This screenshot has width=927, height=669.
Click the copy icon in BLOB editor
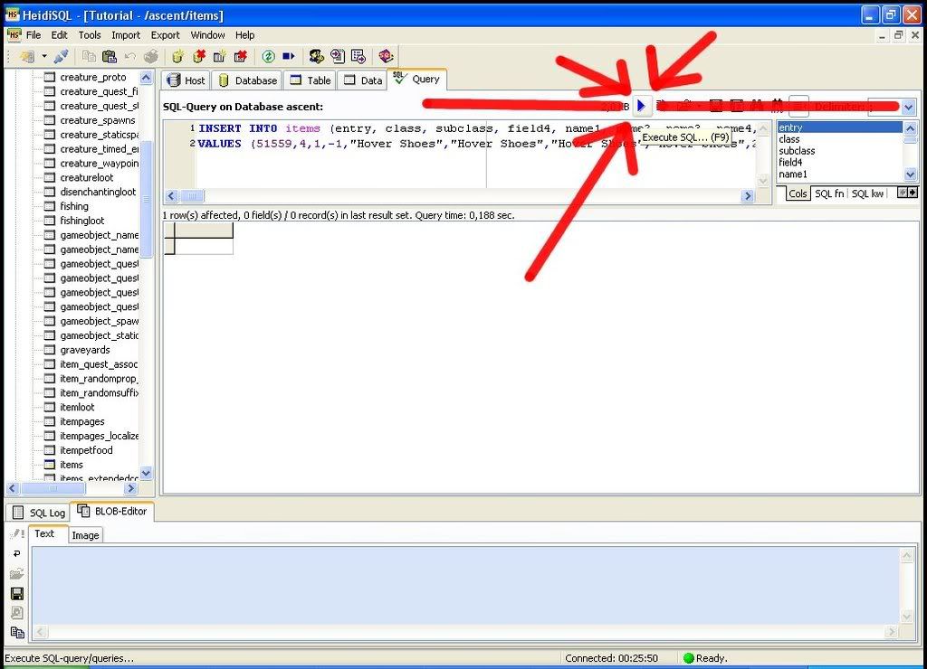click(17, 633)
